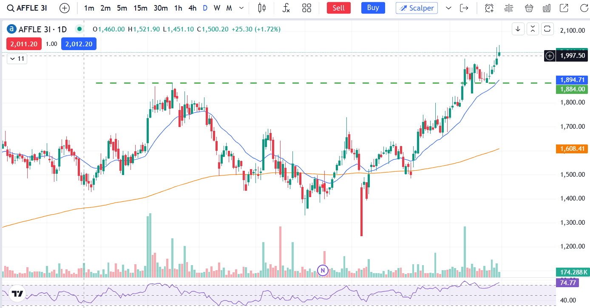Click the 1,608.41 orange price label

(x=572, y=149)
